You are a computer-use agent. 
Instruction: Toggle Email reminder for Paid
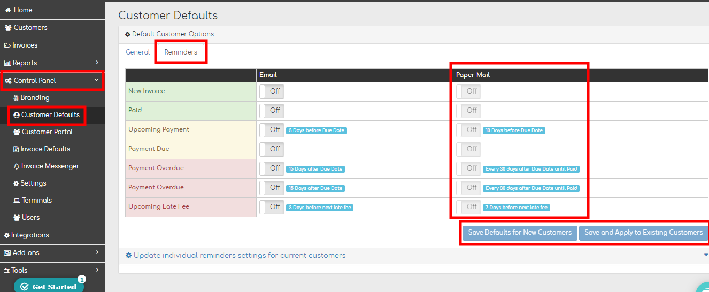pyautogui.click(x=272, y=111)
